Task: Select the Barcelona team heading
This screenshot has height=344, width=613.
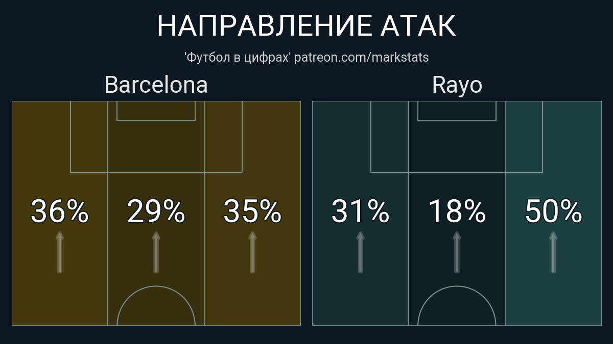Action: pos(156,85)
